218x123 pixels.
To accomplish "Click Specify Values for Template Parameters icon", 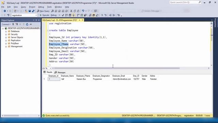I will click(x=119, y=15).
